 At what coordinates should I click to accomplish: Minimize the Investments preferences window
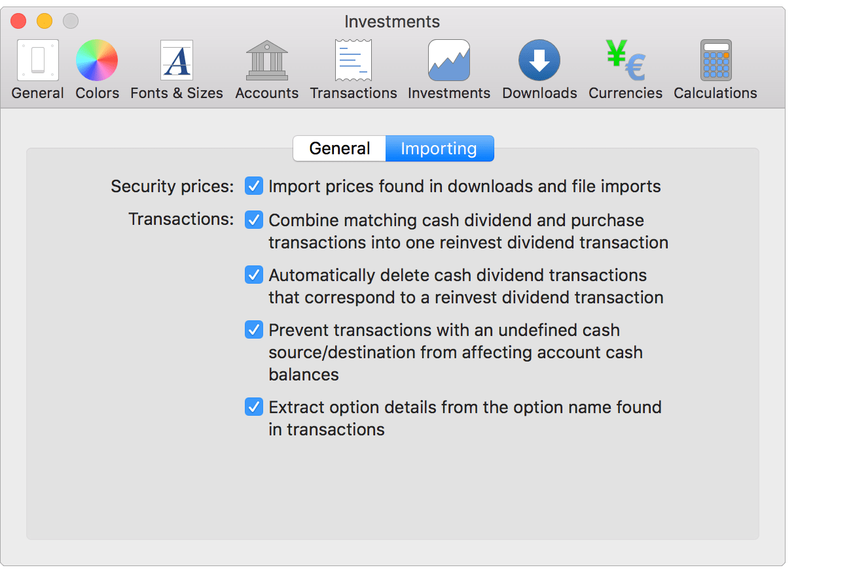point(44,20)
